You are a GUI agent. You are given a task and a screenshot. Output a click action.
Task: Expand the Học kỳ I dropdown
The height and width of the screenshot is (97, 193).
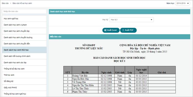pyautogui.click(x=131, y=20)
